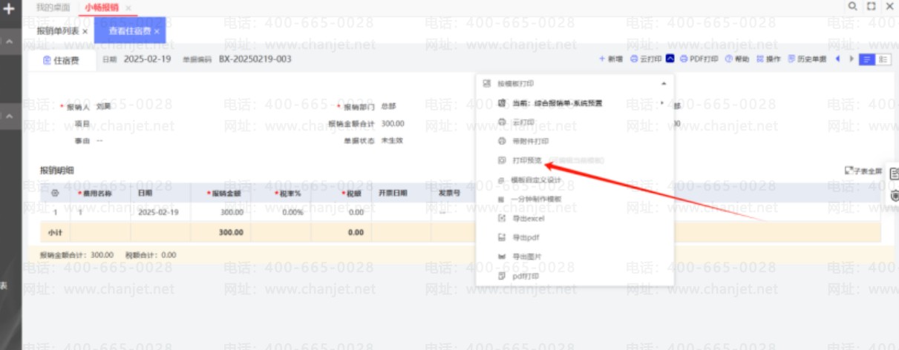899x350 pixels.
Task: Click the 小计 subtotal row label
Action: point(54,232)
